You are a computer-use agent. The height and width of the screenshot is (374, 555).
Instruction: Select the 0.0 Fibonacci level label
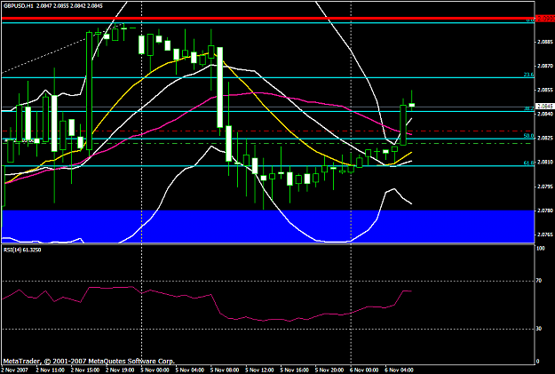[530, 20]
